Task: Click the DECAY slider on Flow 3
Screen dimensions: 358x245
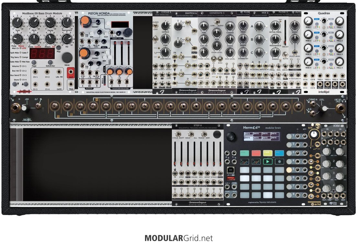Action: (285, 32)
